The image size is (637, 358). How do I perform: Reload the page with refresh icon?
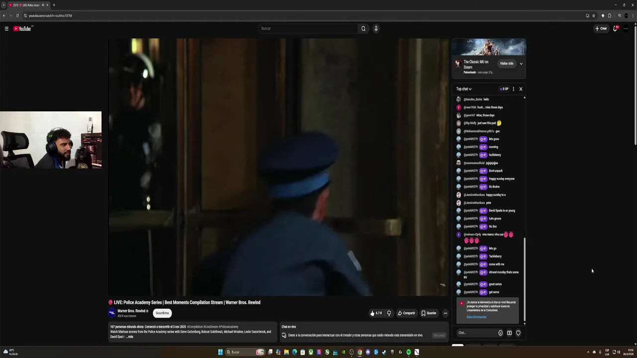tap(17, 15)
